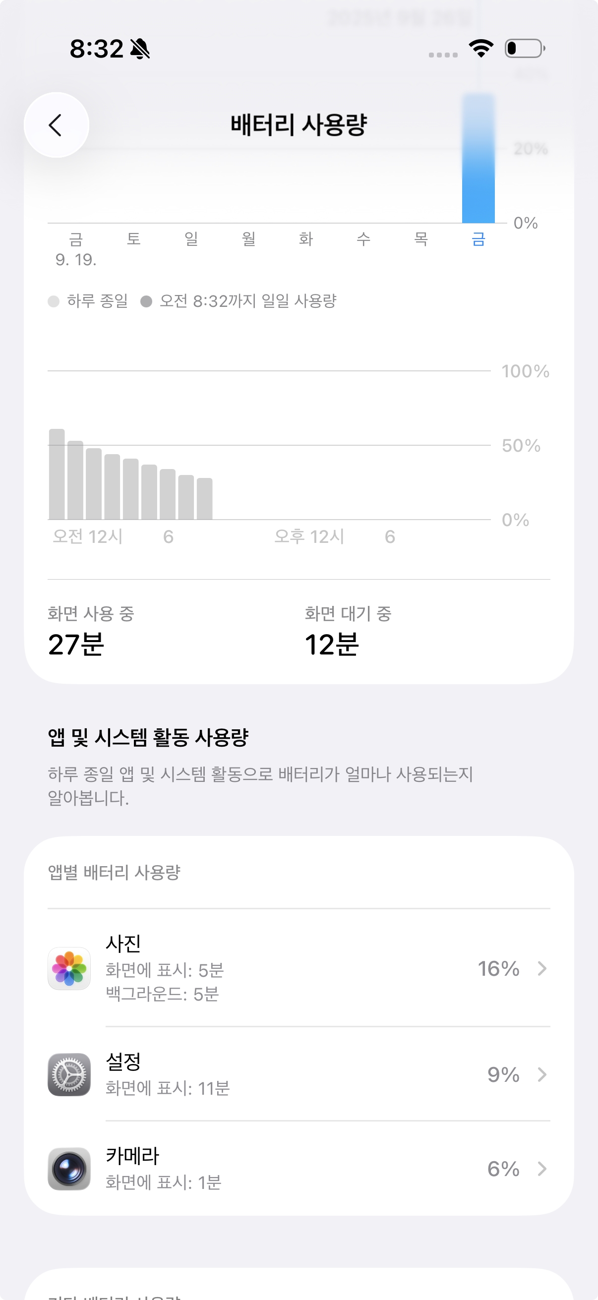Tap the first hourly bar at 오전 12시
The height and width of the screenshot is (1300, 598).
57,474
